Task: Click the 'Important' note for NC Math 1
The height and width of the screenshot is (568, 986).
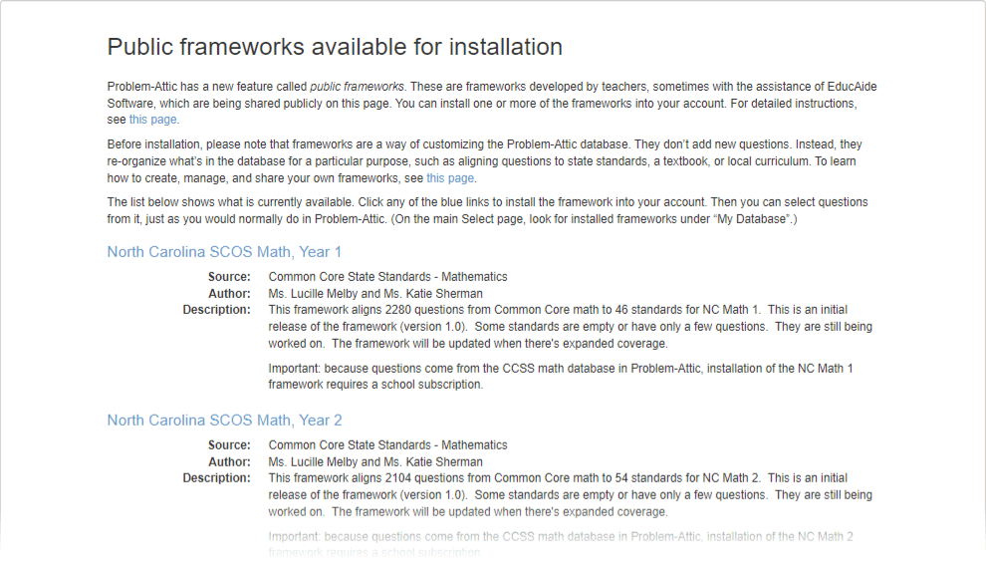Action: click(561, 377)
